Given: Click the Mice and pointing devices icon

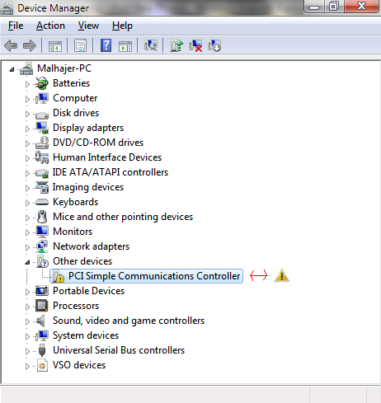Looking at the screenshot, I should click(42, 217).
